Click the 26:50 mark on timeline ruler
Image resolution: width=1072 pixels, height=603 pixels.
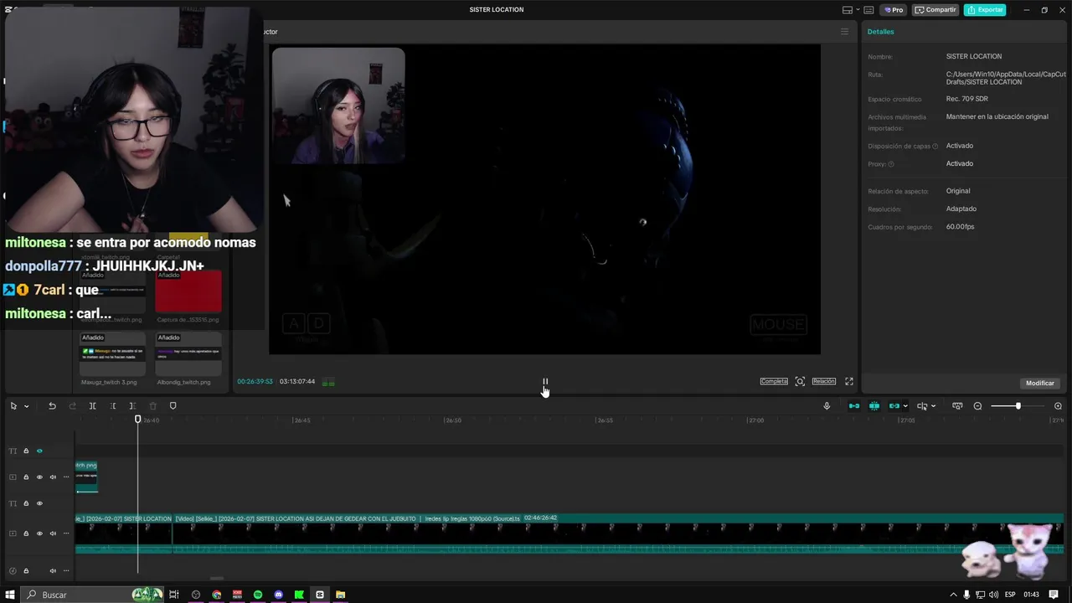[452, 420]
